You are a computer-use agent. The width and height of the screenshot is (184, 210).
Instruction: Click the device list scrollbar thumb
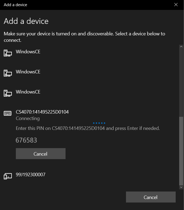coord(181,151)
